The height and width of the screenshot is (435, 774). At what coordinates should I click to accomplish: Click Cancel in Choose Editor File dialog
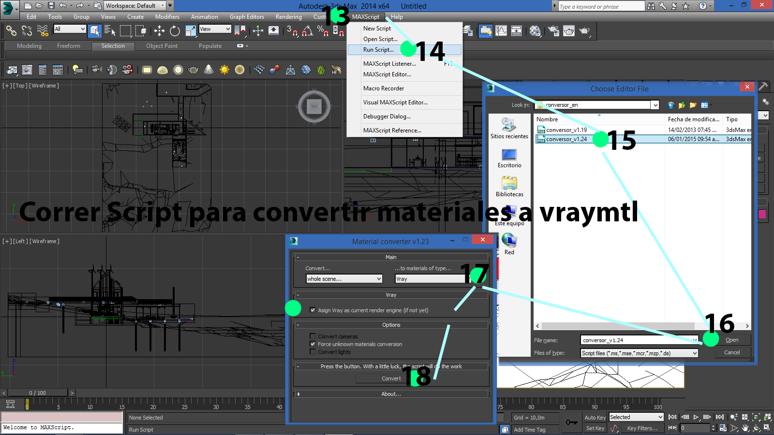click(x=732, y=352)
